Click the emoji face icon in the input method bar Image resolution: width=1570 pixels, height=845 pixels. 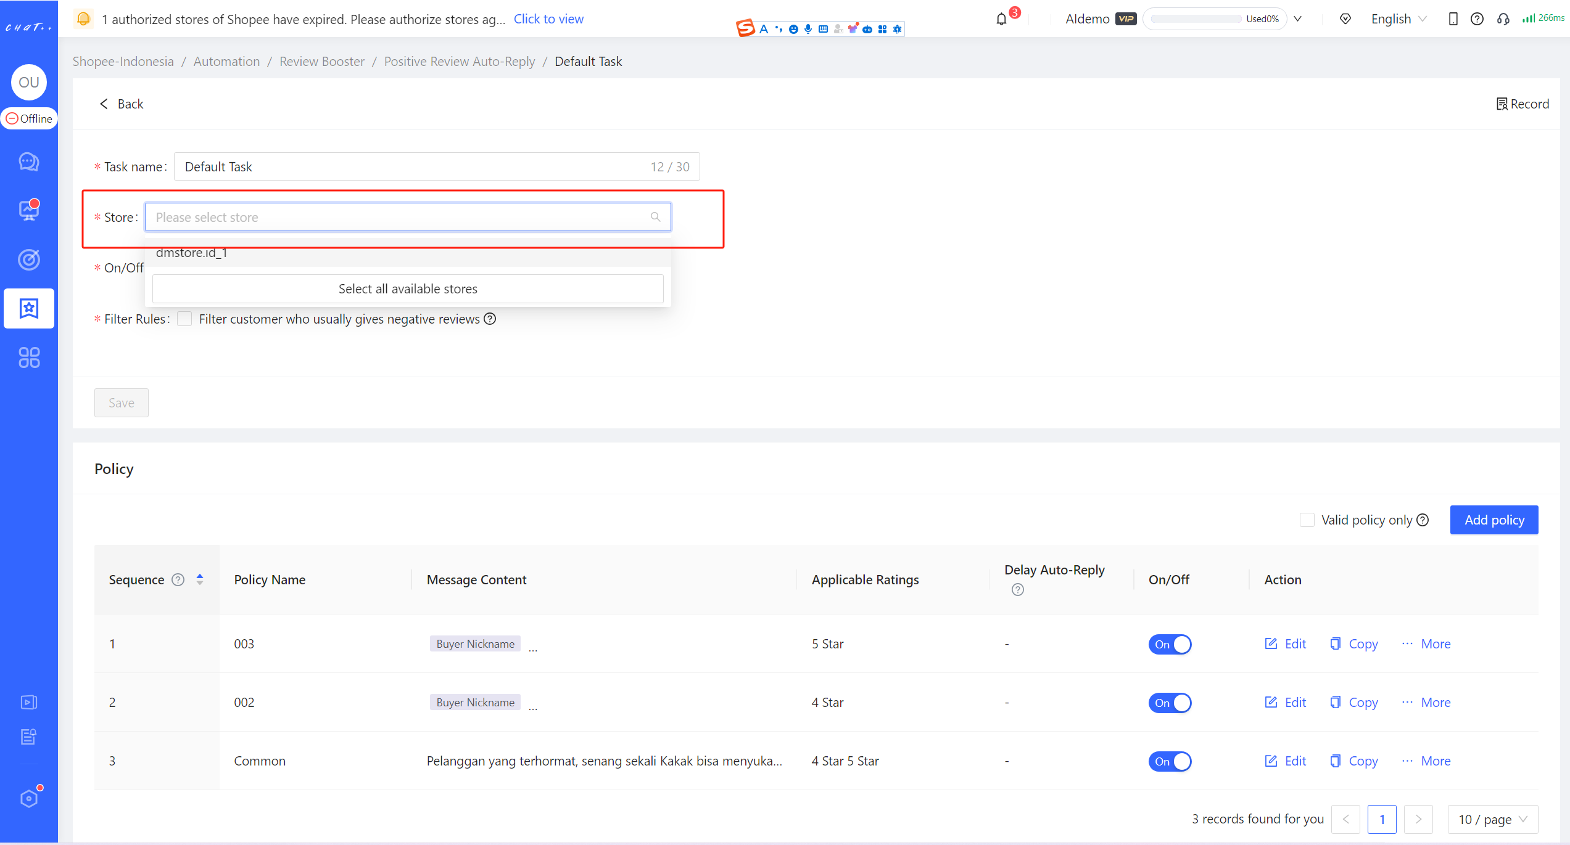793,29
